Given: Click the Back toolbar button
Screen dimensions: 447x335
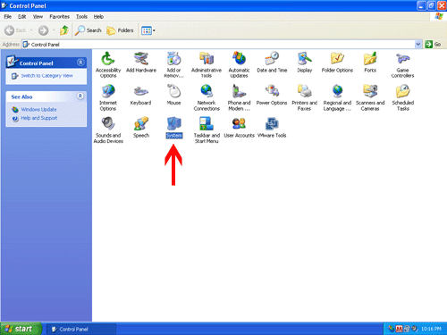Looking at the screenshot, I should coord(15,30).
